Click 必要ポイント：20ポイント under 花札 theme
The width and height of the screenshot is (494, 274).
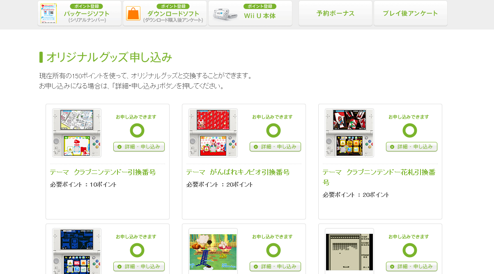pyautogui.click(x=356, y=195)
